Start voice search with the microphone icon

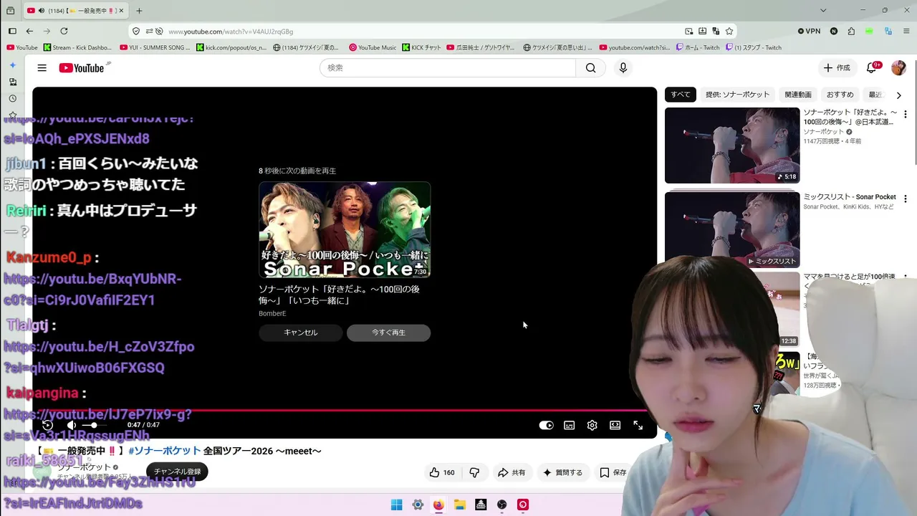623,67
